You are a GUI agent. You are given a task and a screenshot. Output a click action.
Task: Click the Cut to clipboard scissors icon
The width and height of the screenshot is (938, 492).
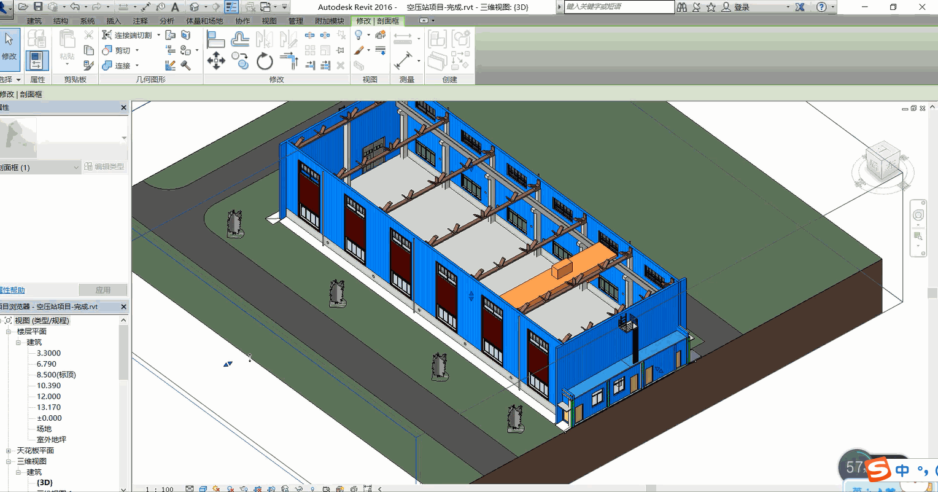click(x=89, y=35)
